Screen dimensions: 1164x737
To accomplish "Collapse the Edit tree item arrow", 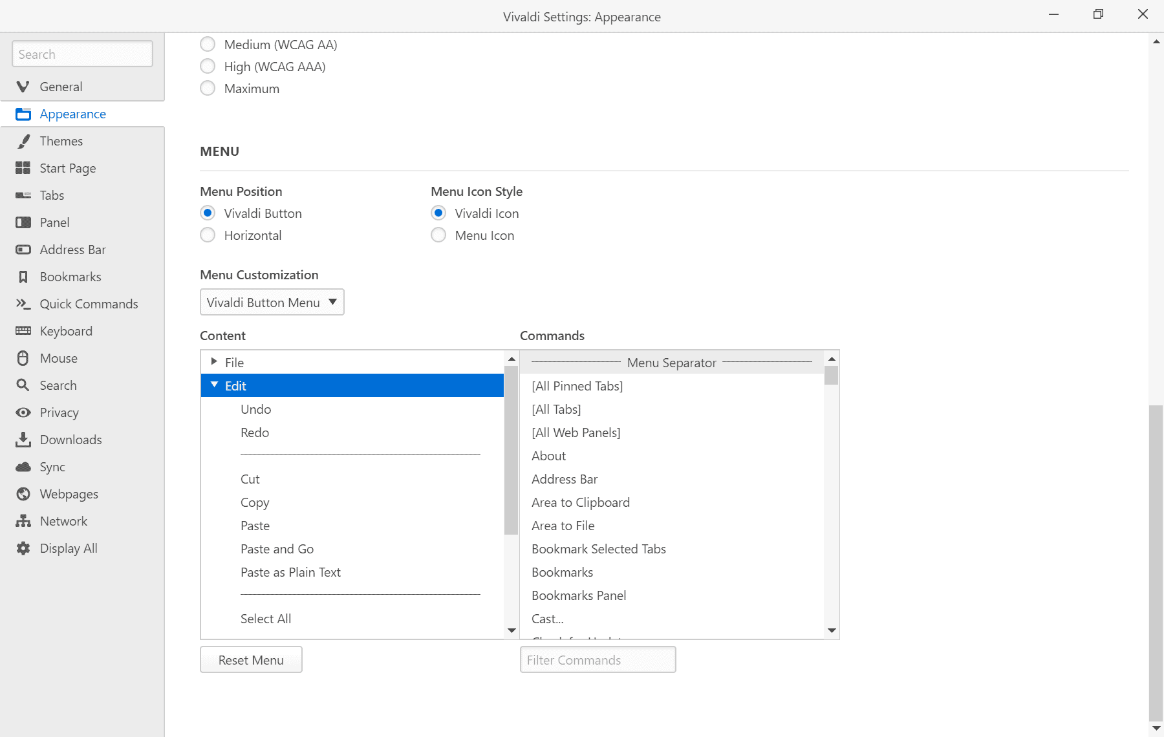I will point(215,385).
